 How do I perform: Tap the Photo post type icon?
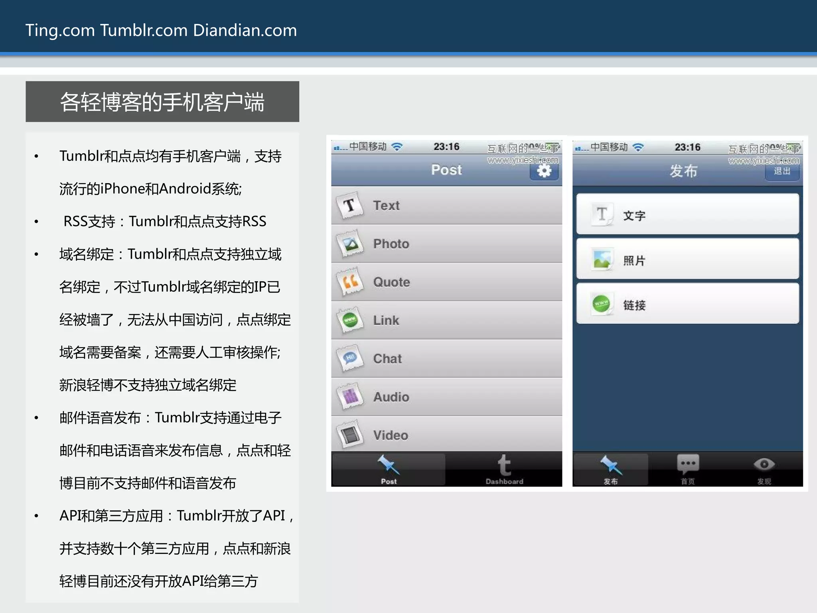coord(350,244)
